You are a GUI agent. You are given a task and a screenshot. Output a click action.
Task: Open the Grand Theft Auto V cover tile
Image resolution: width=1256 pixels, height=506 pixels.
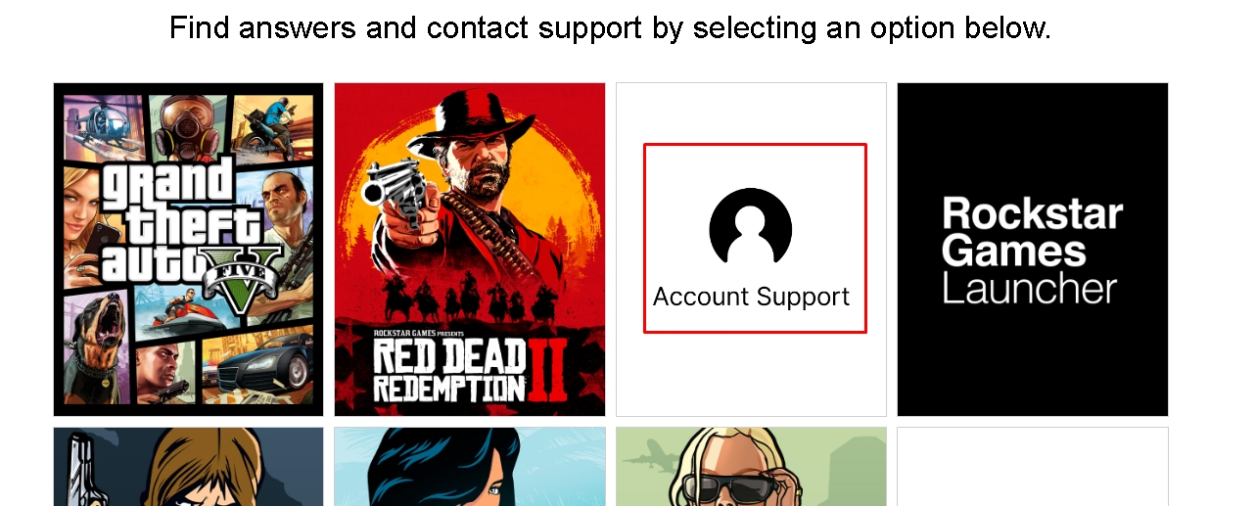pos(188,250)
